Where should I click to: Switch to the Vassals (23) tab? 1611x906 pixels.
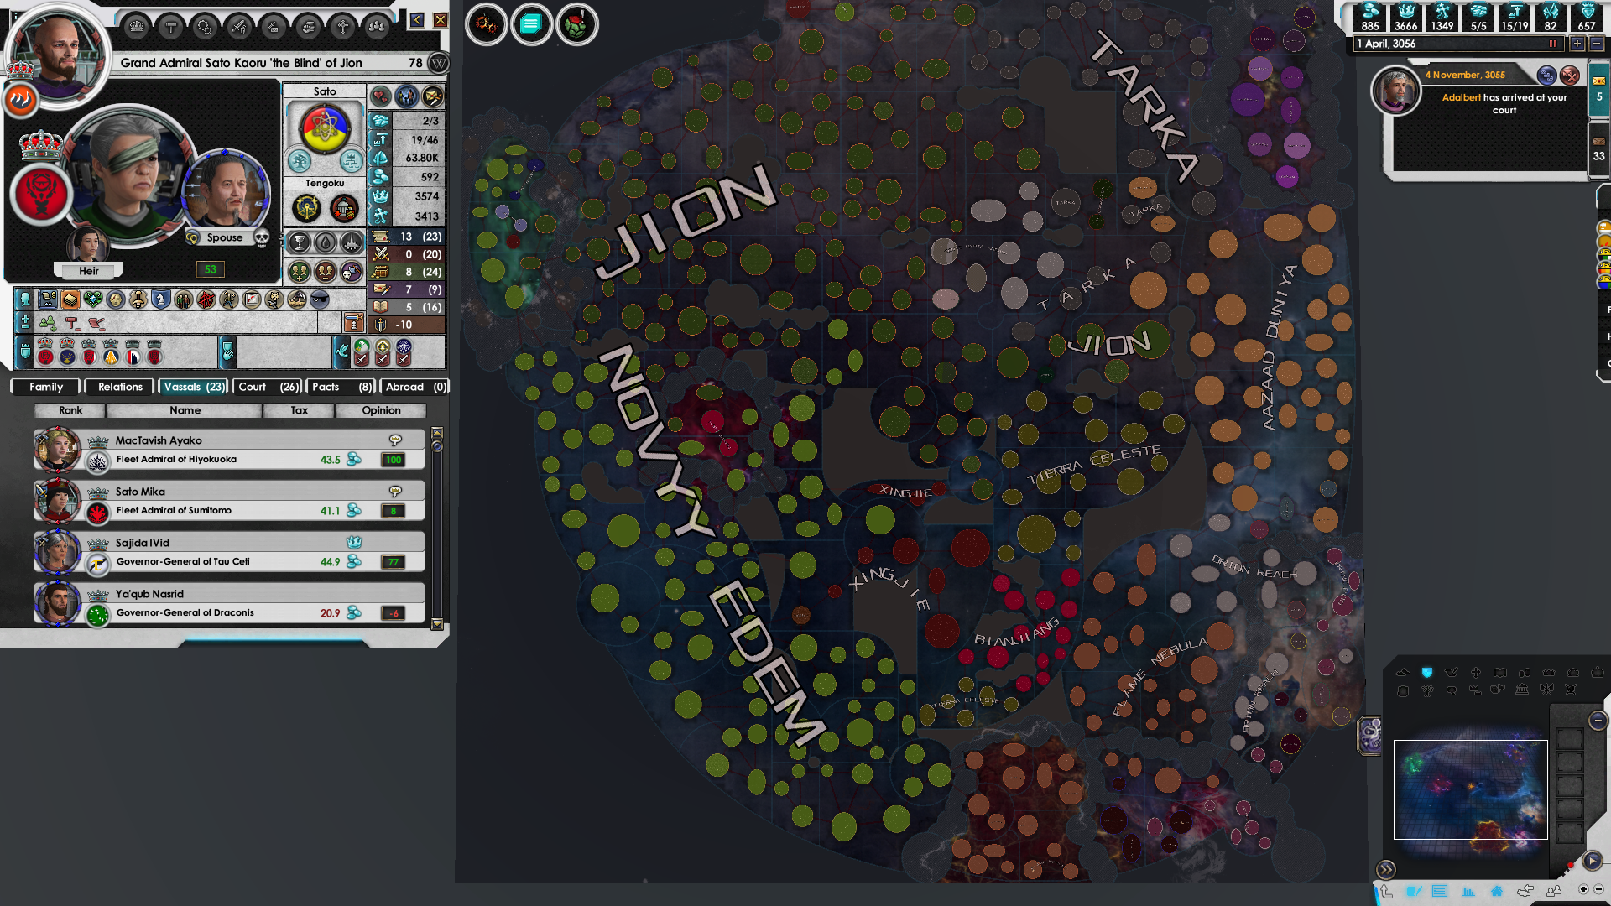193,387
